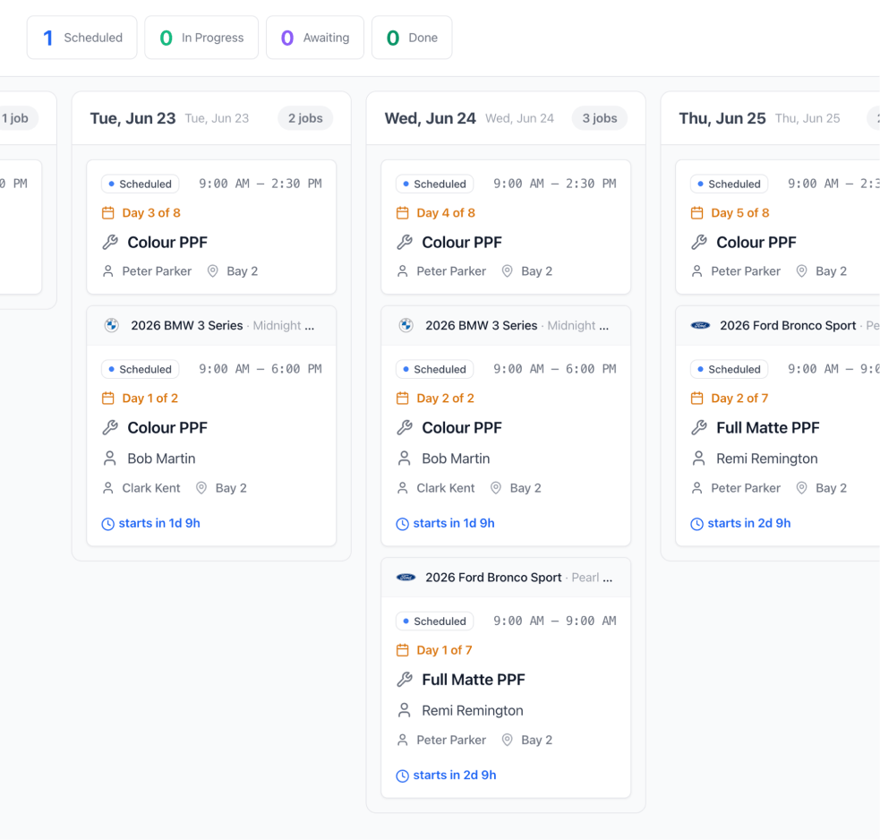Click Remi Remington on Thursday's card
Image resolution: width=880 pixels, height=840 pixels.
(766, 459)
